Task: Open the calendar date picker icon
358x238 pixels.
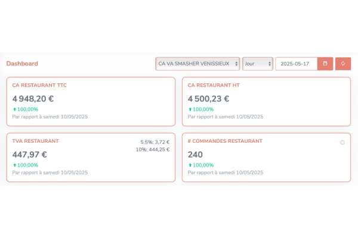Action: pos(325,64)
